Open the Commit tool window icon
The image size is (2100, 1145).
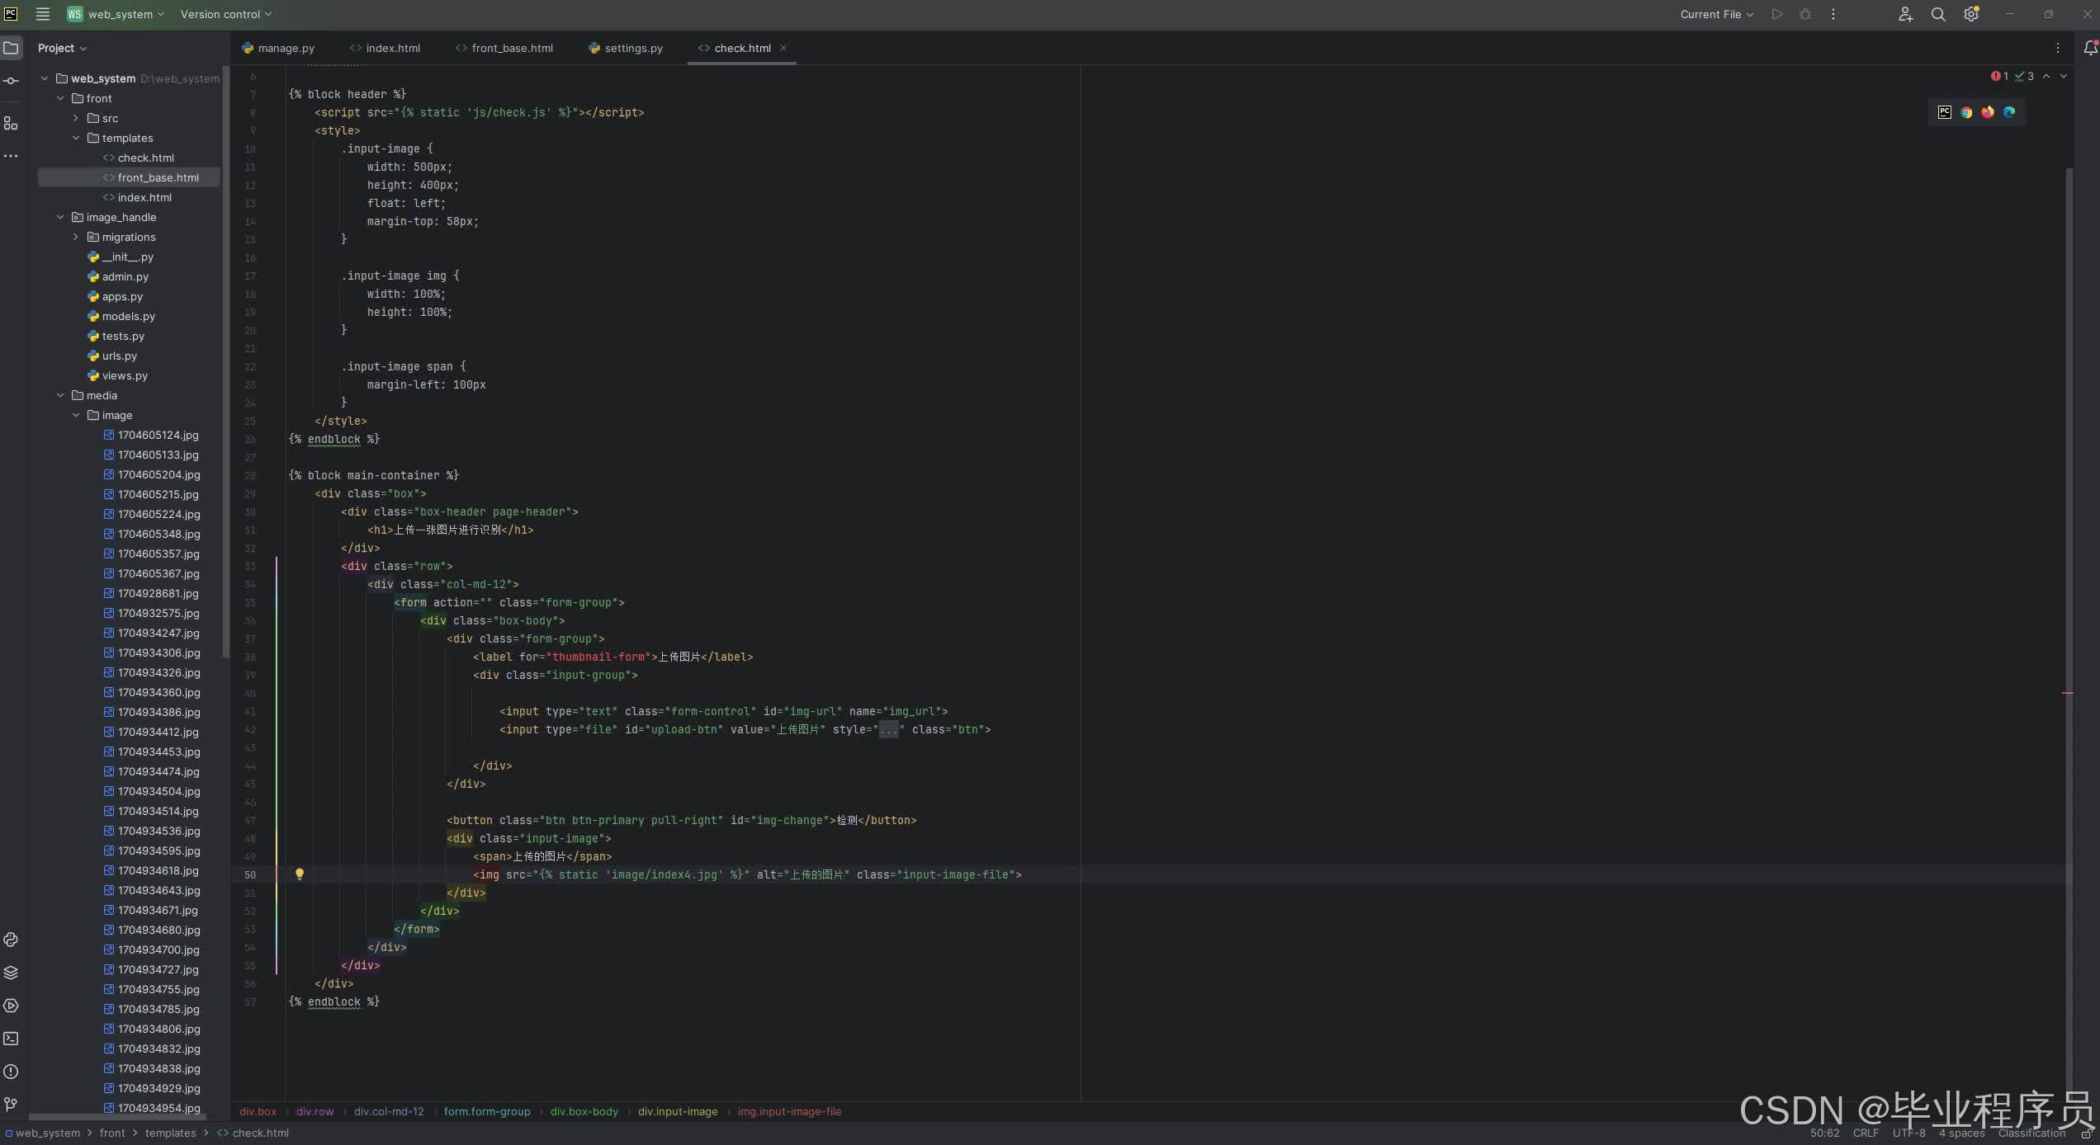tap(11, 81)
